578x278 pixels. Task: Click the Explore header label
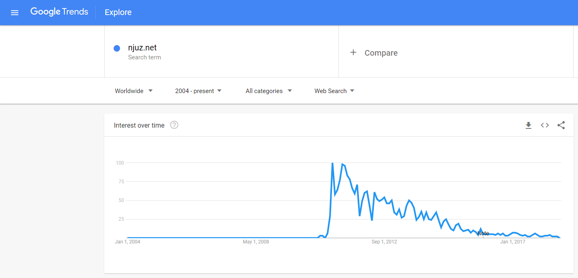(x=118, y=13)
